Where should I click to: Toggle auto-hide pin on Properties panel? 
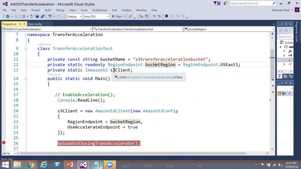[286, 83]
